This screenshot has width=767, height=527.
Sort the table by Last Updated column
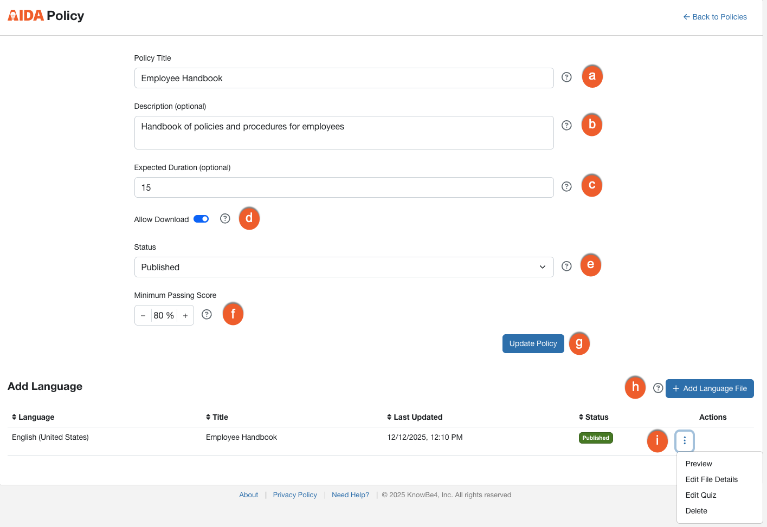(415, 417)
